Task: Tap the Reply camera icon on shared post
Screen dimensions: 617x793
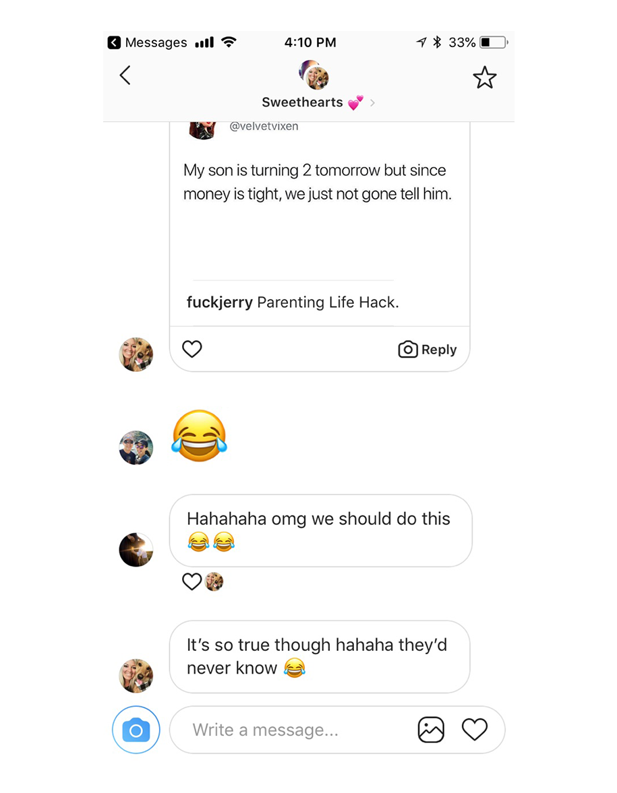Action: (407, 350)
